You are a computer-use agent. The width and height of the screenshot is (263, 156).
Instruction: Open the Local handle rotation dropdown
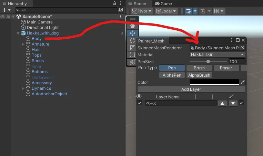click(x=166, y=11)
